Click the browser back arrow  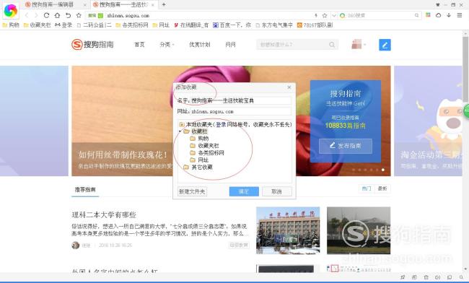pyautogui.click(x=27, y=15)
